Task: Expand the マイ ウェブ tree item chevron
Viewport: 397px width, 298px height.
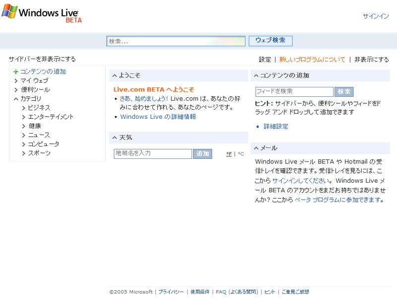Action: 16,81
